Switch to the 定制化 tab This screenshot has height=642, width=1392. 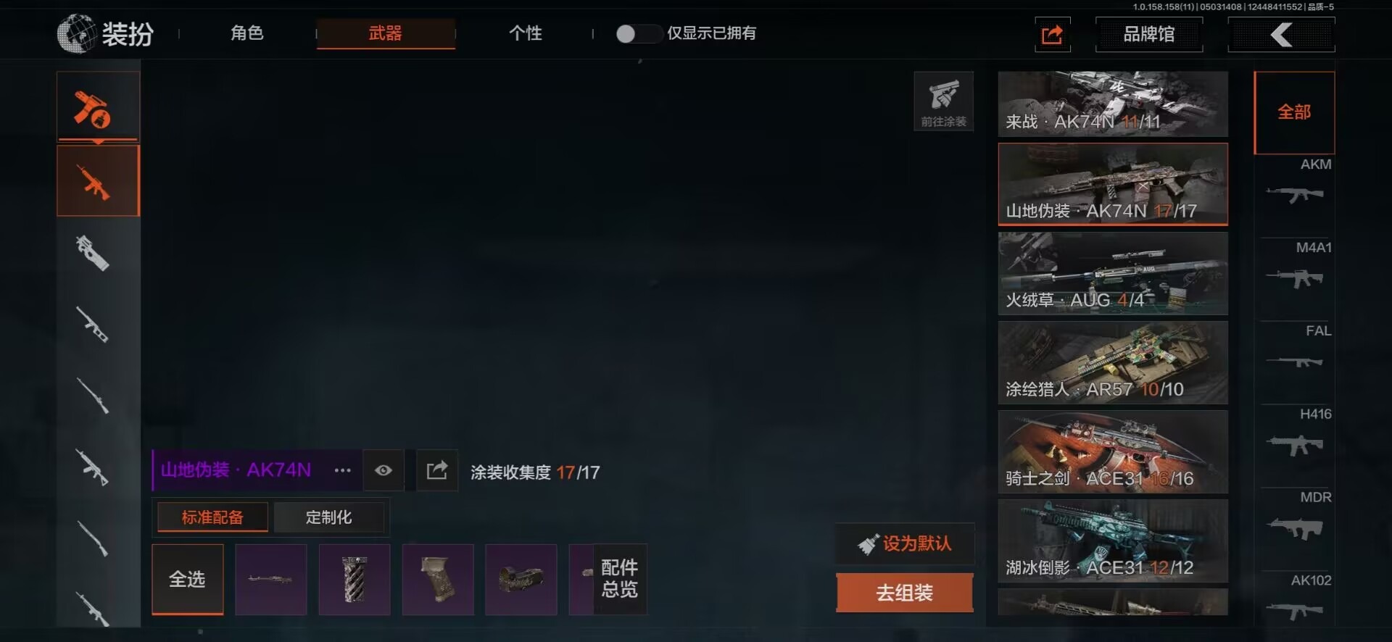[x=329, y=517]
